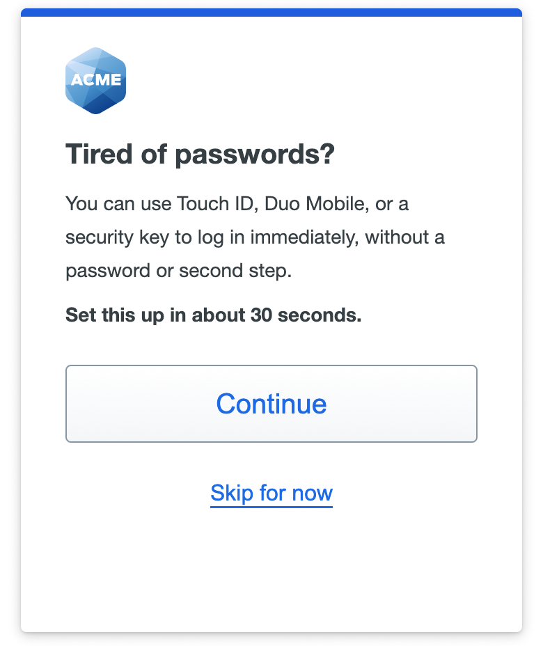Click the blue shield-shaped ACME emblem

(x=96, y=79)
